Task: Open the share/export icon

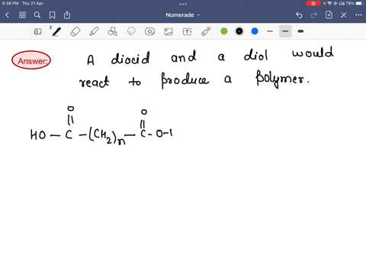Action: point(67,15)
